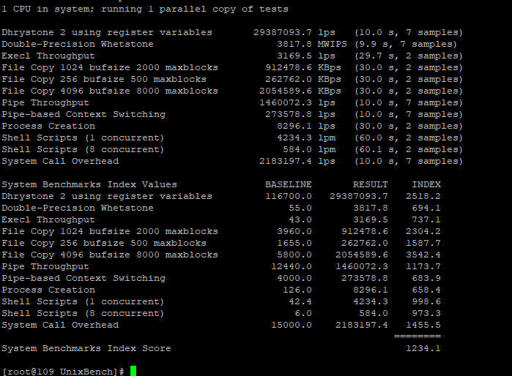Click the INDEX column header
This screenshot has width=512, height=376.
pyautogui.click(x=426, y=184)
